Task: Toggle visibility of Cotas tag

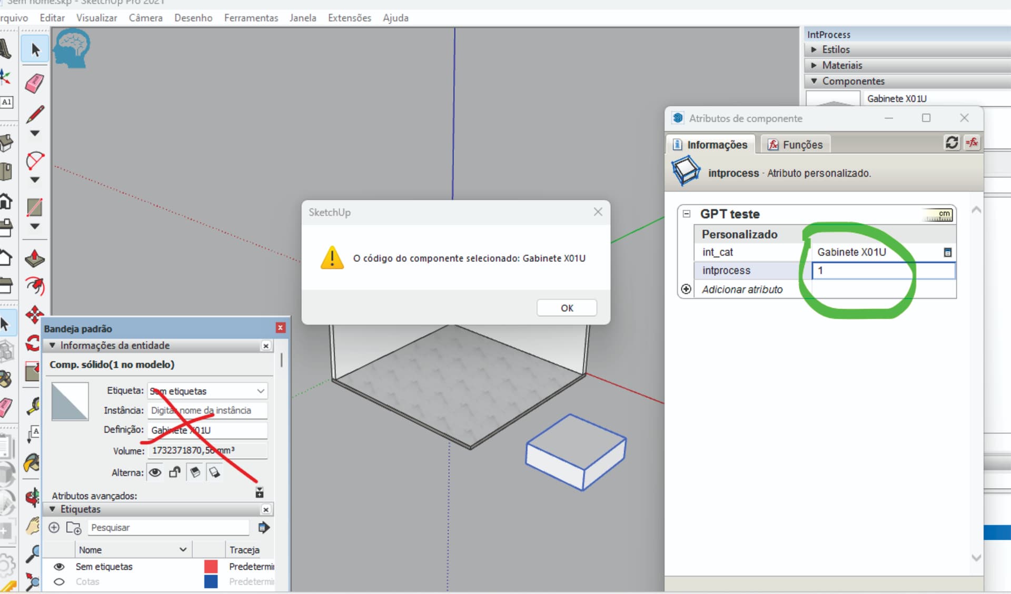Action: click(59, 582)
